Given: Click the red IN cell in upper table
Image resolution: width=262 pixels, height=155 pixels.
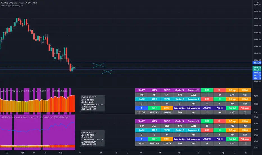Looking at the screenshot, I should [220, 90].
